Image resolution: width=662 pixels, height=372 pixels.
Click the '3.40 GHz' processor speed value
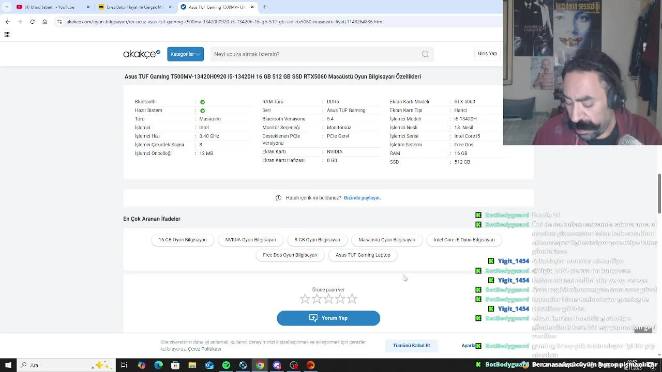click(x=209, y=136)
